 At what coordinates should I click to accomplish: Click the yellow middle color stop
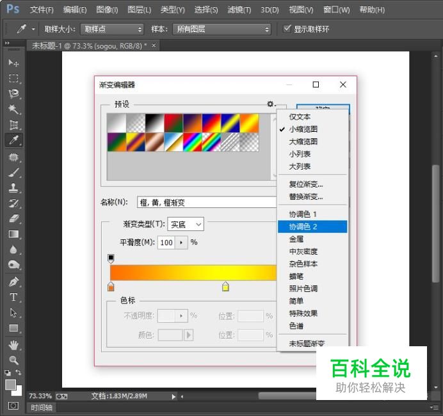(x=225, y=286)
